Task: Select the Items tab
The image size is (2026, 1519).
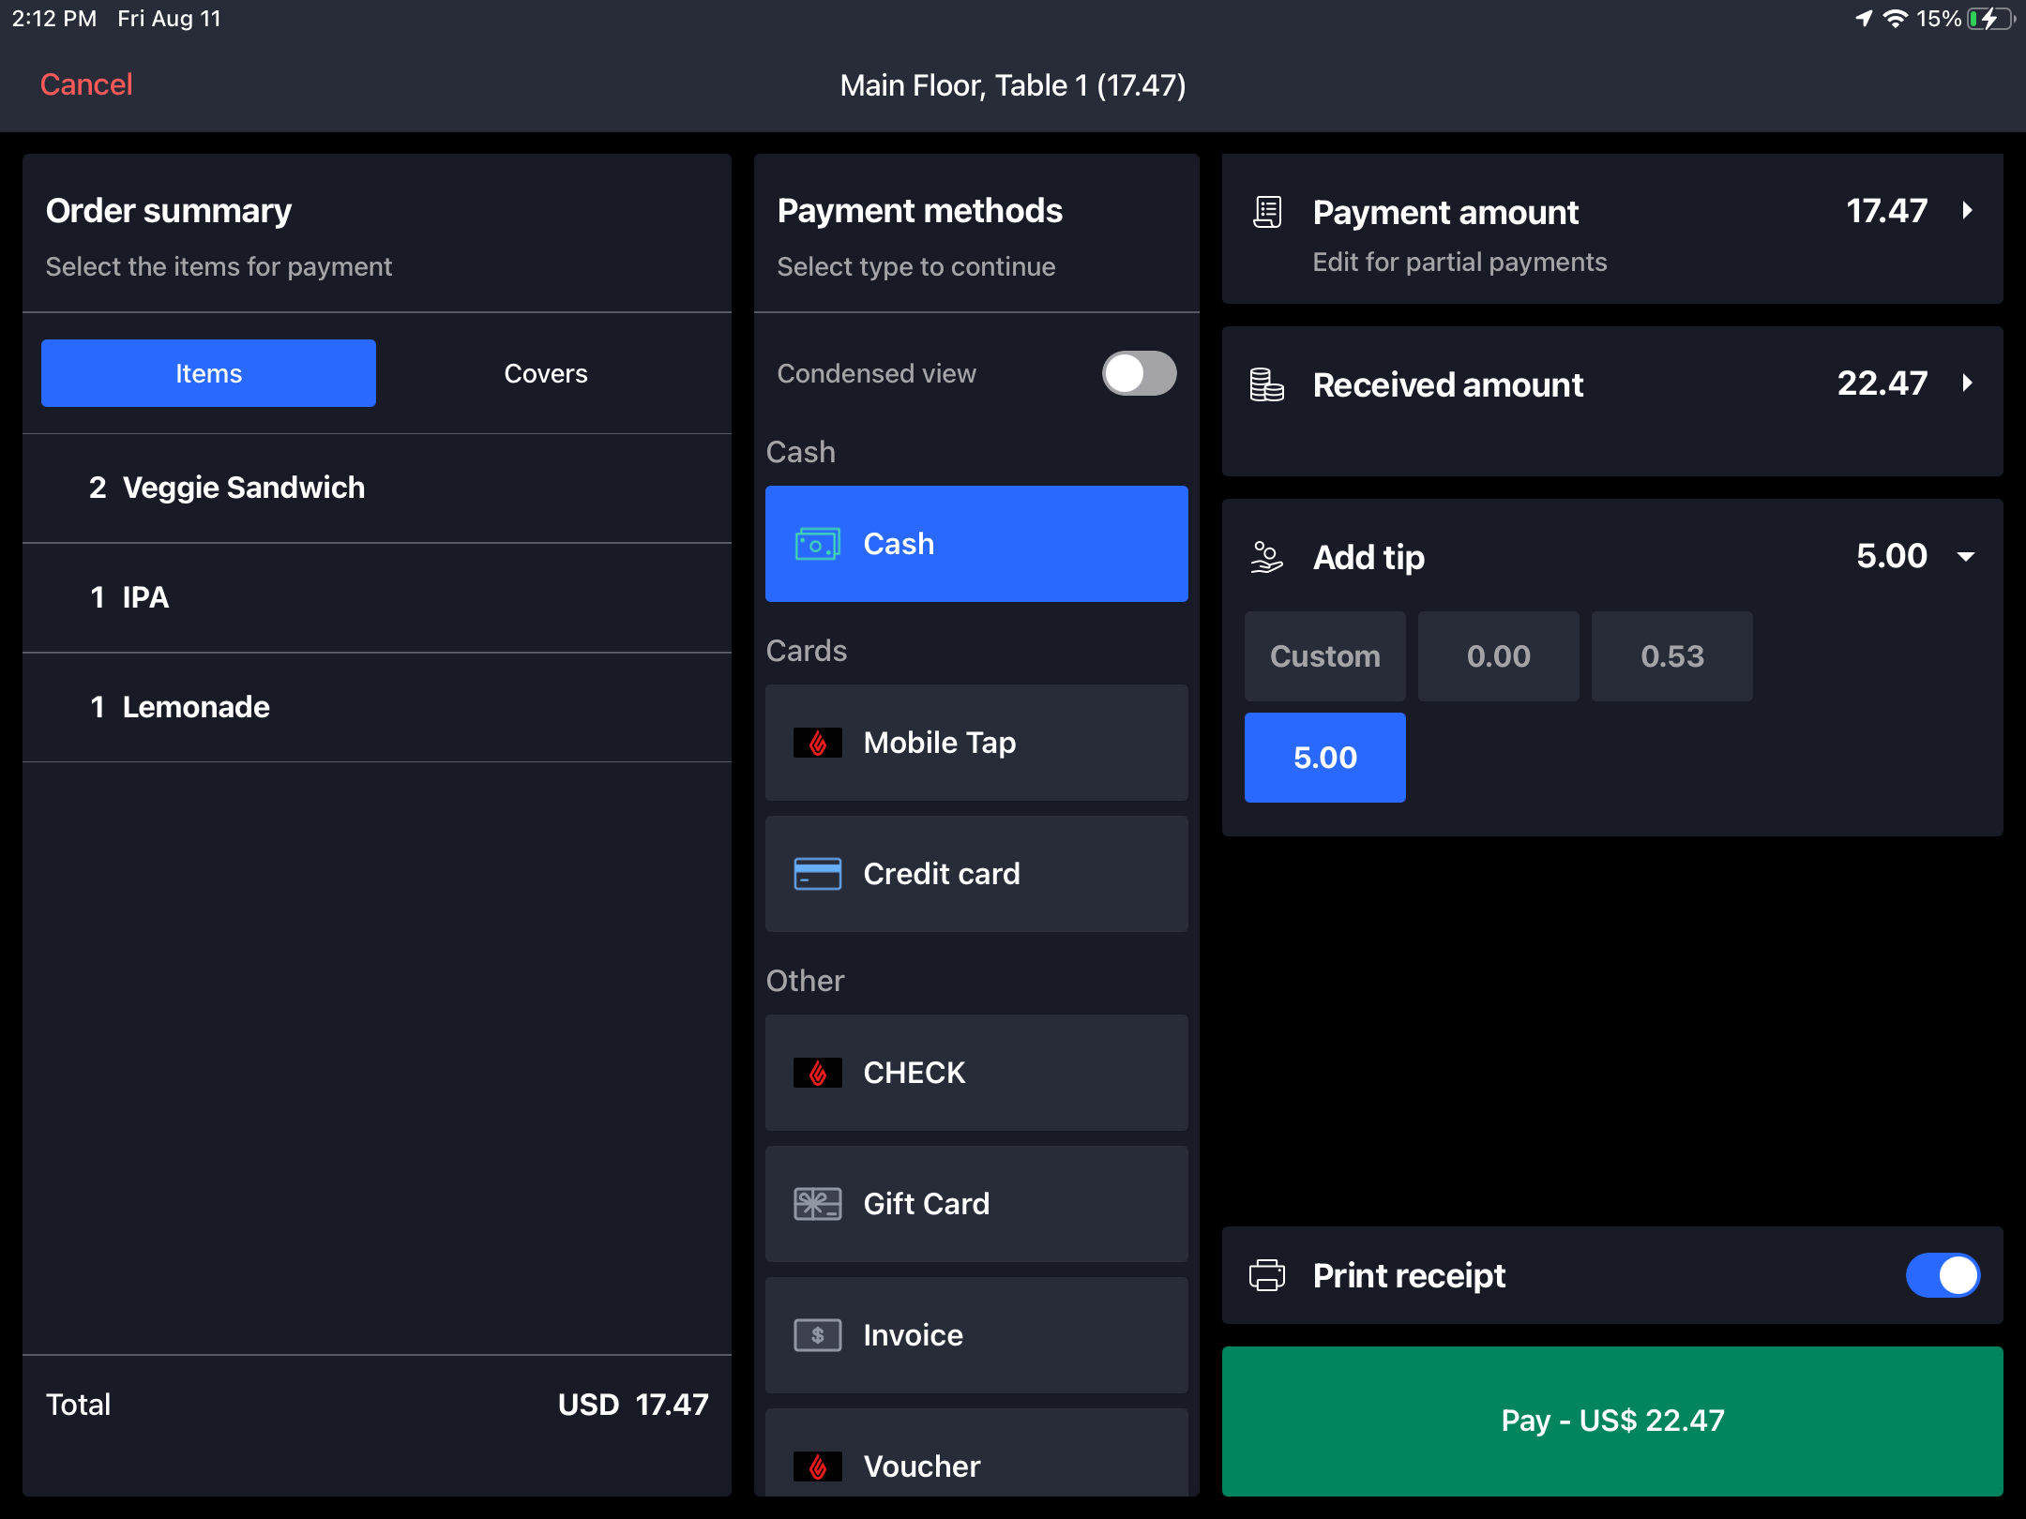Action: point(208,373)
